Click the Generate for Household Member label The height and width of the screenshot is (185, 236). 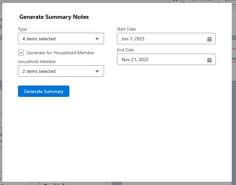(x=60, y=53)
